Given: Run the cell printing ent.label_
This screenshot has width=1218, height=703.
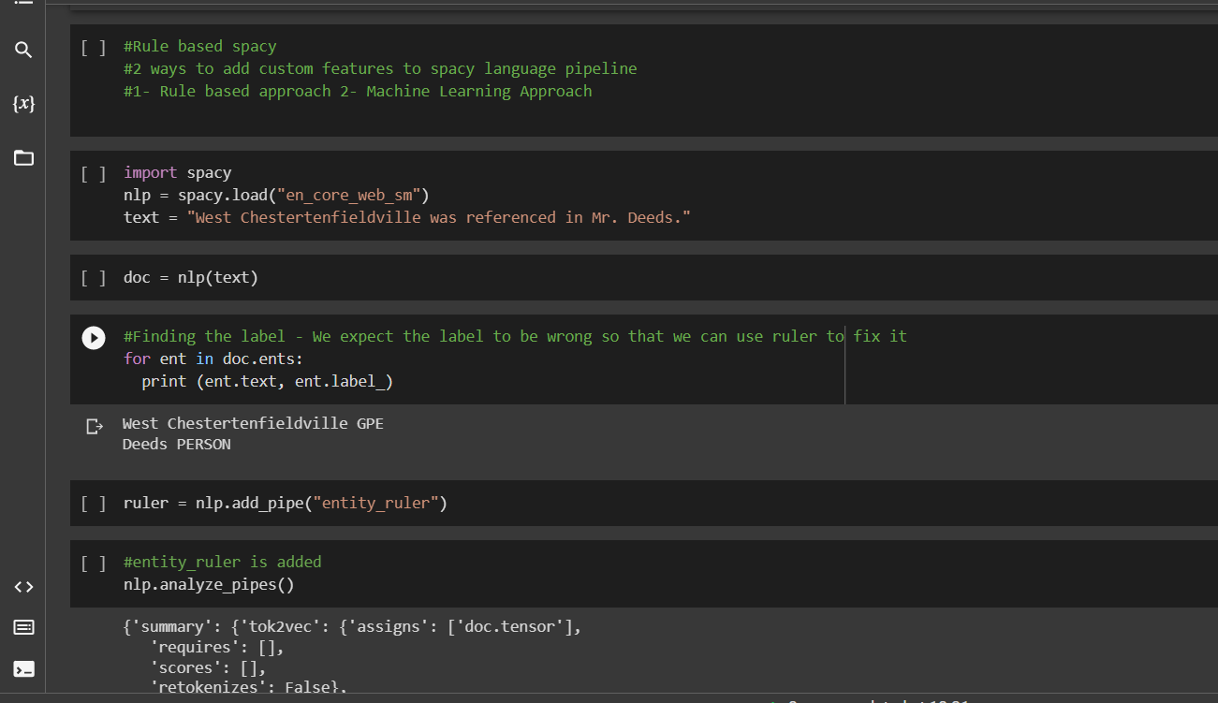Looking at the screenshot, I should (x=94, y=337).
